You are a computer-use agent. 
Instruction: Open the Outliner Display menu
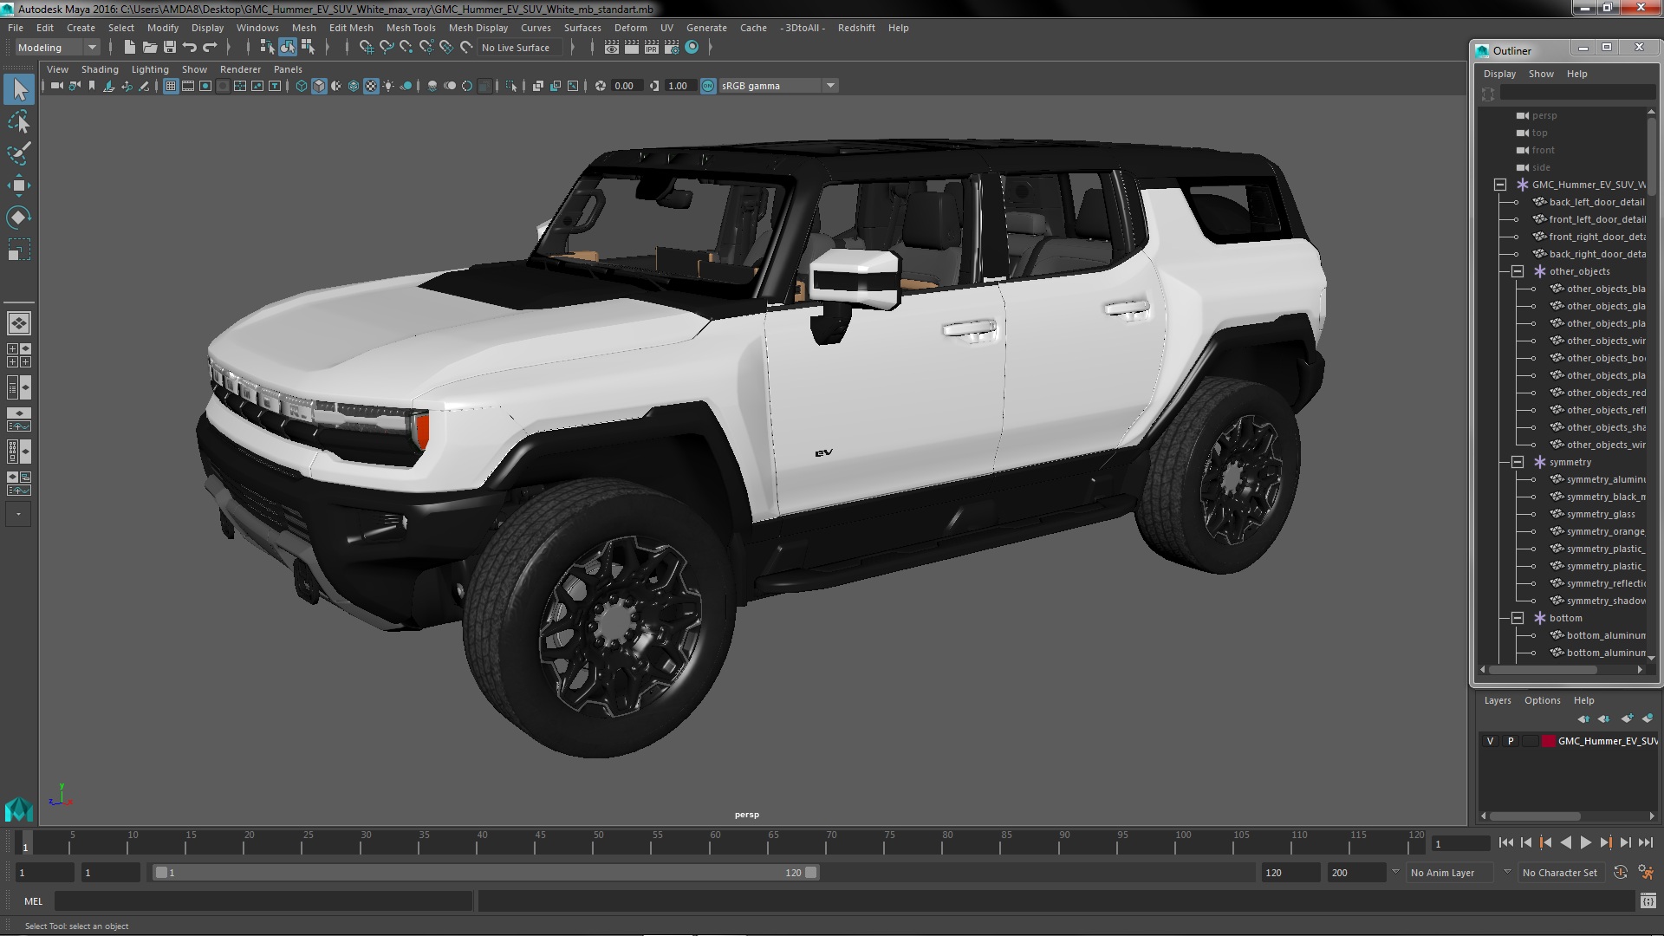[x=1499, y=74]
